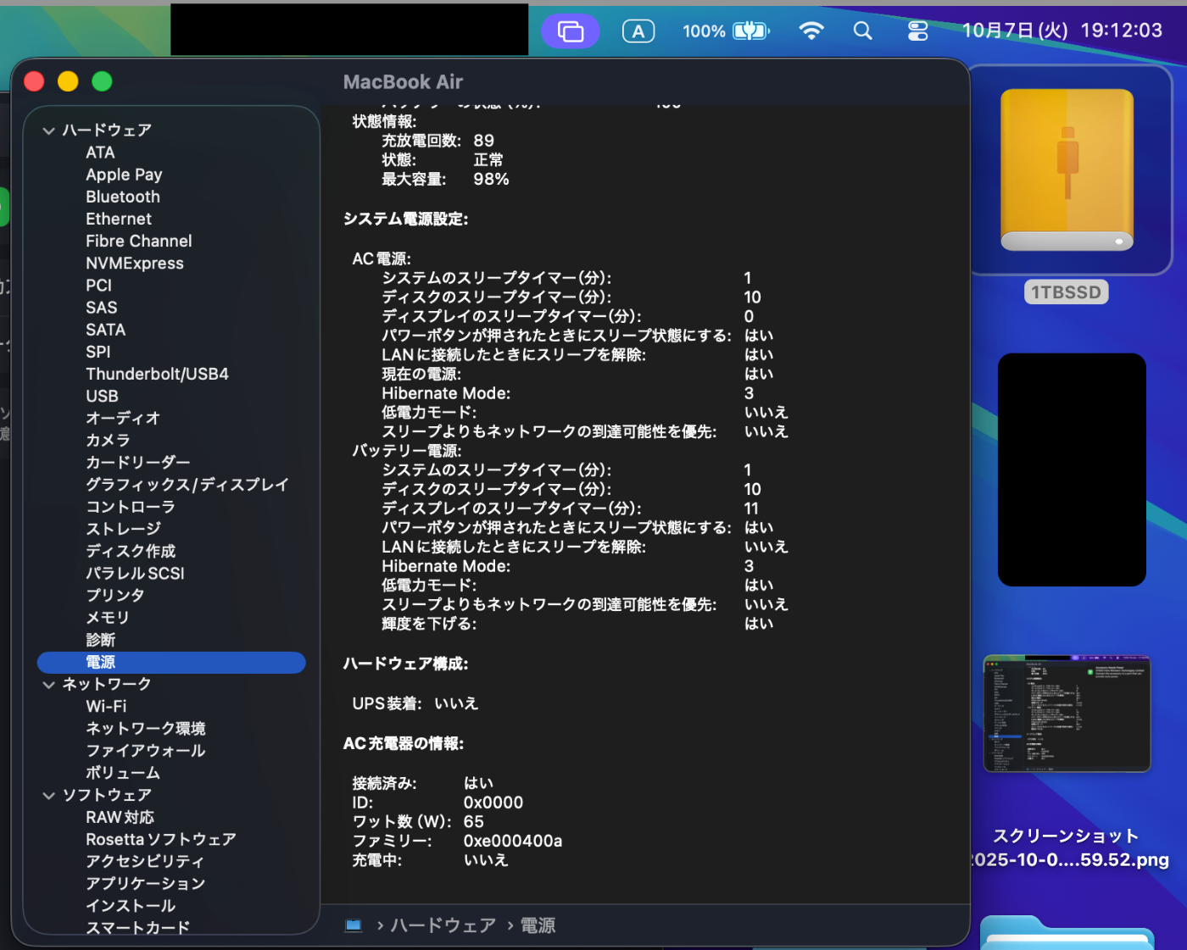Collapse the ネットワーク sidebar section
The height and width of the screenshot is (950, 1187).
tap(48, 685)
